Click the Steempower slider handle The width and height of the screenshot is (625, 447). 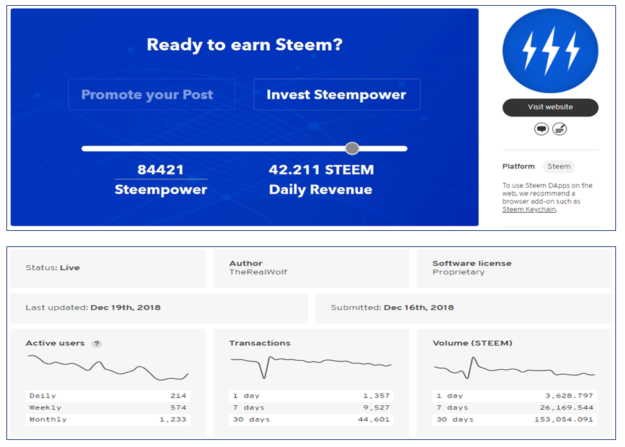[352, 149]
